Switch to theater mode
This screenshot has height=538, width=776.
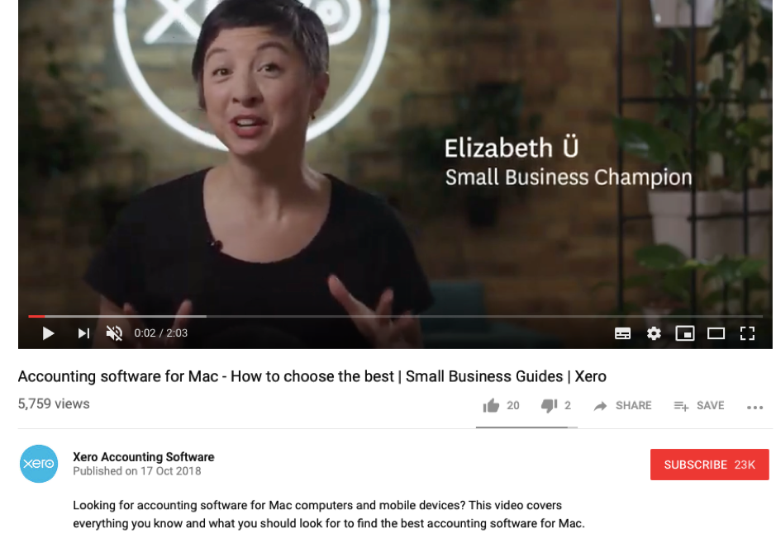pos(716,334)
